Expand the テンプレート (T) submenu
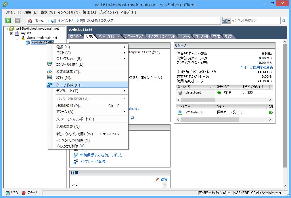Screen dimensions: 291x198 tap(124, 91)
